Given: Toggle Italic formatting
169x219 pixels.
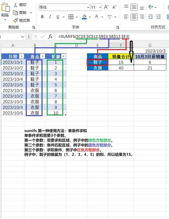Looking at the screenshot, I should [50, 17].
